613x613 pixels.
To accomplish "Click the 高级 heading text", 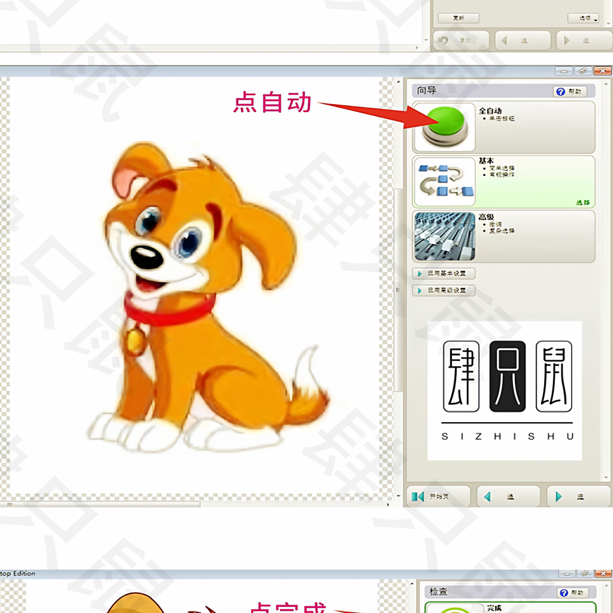I will click(486, 217).
